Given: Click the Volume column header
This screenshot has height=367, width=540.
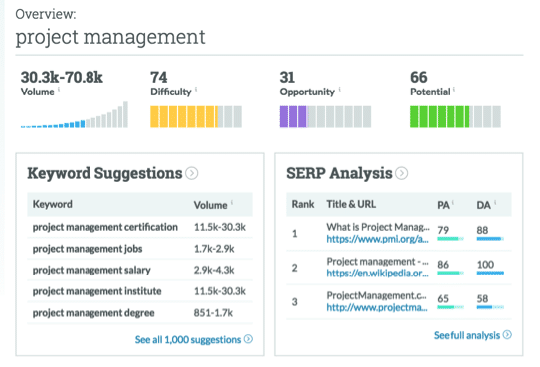Looking at the screenshot, I should point(210,205).
